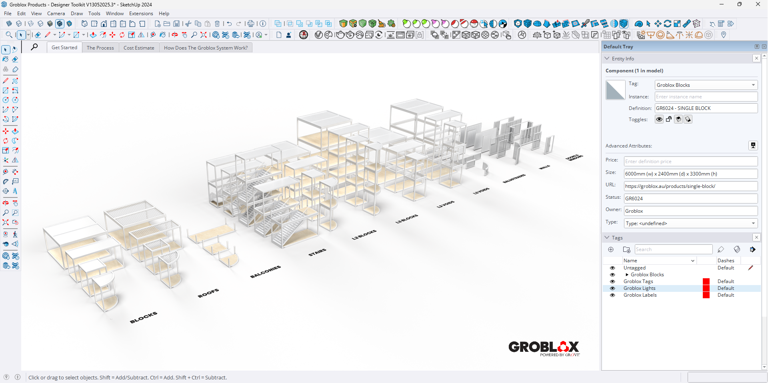Close the Tags panel
Screen dimensions: 768x383
(x=756, y=237)
